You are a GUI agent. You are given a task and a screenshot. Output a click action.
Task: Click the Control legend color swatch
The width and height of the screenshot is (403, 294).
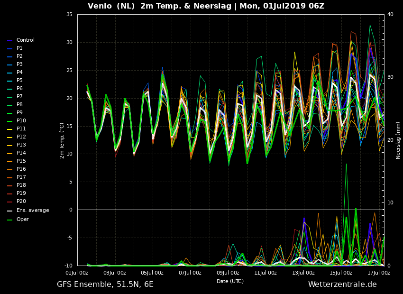click(9, 41)
